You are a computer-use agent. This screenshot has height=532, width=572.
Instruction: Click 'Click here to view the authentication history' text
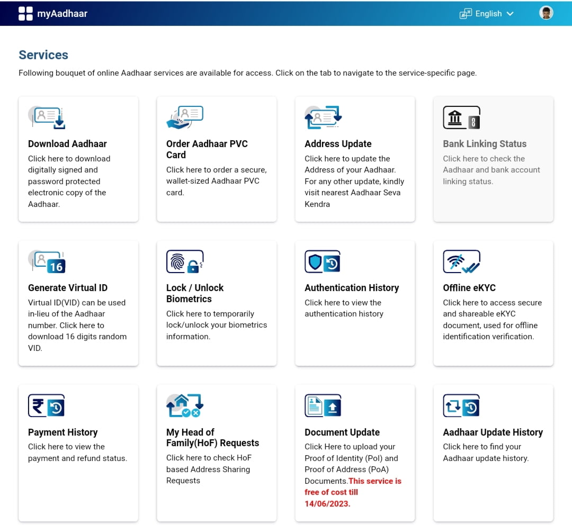[x=344, y=308]
